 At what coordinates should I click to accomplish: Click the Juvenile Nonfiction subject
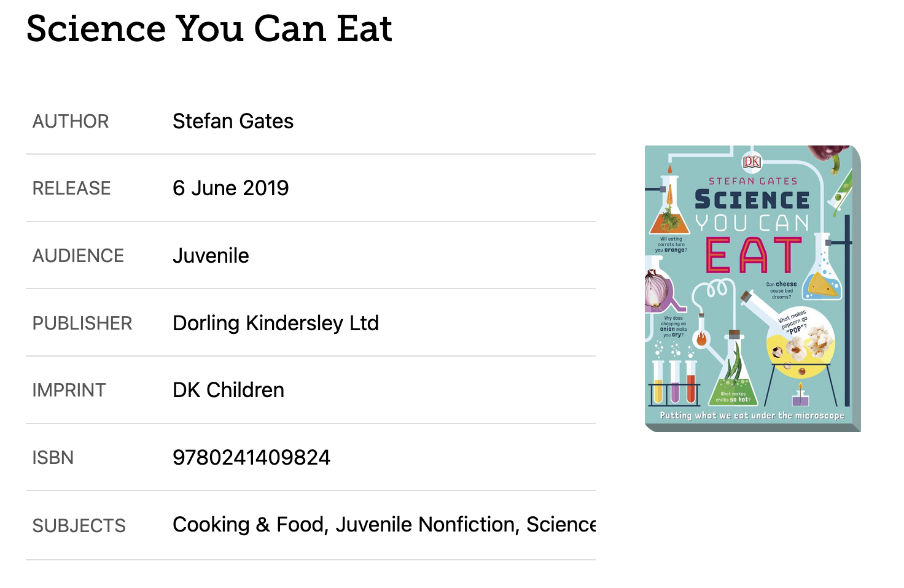tap(425, 524)
